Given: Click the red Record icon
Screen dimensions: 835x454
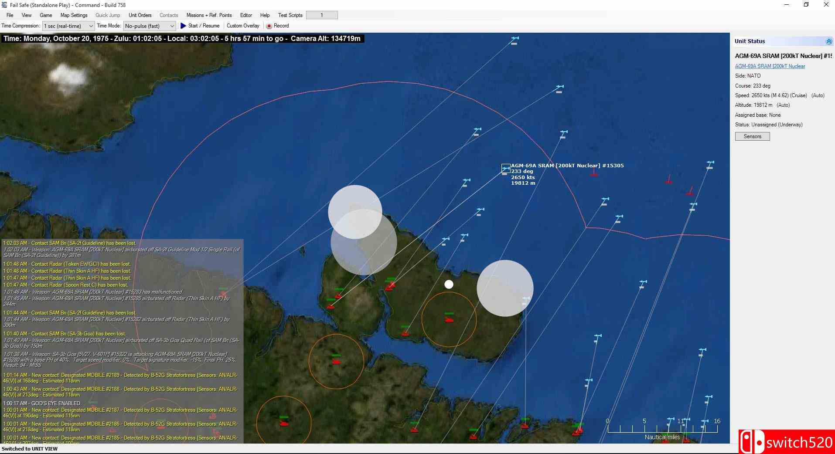Looking at the screenshot, I should point(269,26).
